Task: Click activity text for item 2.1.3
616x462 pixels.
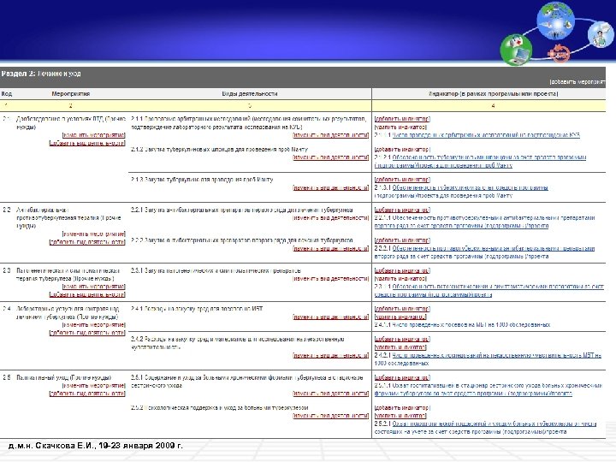Action: 202,180
